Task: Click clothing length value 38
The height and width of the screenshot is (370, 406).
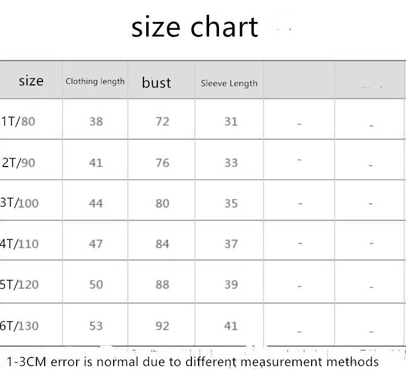Action: tap(96, 121)
